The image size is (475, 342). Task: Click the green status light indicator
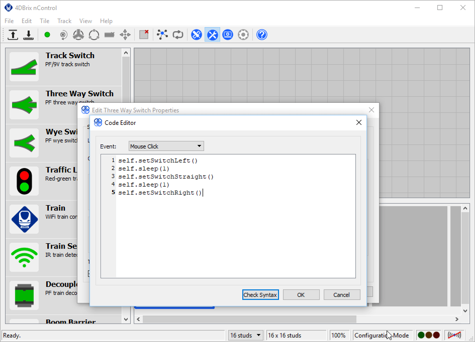point(421,335)
